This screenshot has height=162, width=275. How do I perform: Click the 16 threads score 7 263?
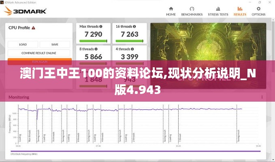click(x=130, y=34)
